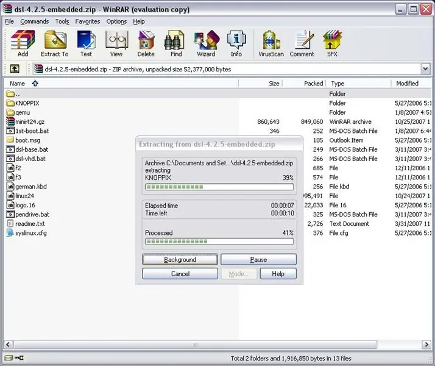The height and width of the screenshot is (366, 435).
Task: Click the Add toolbar icon
Action: [23, 43]
